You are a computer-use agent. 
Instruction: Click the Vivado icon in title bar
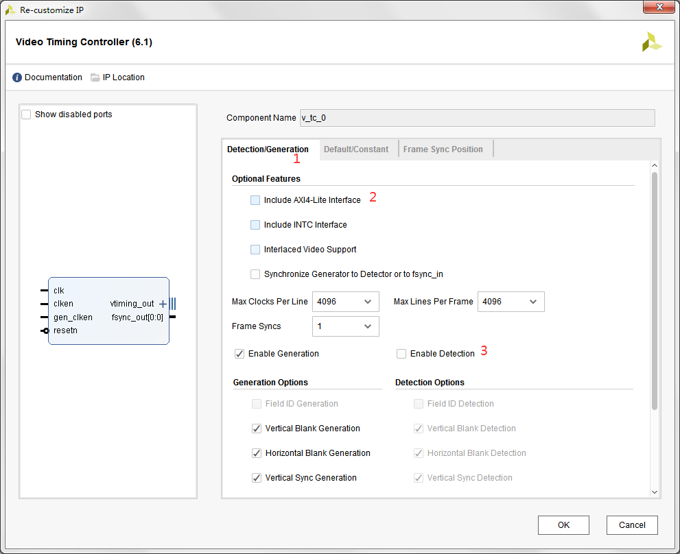(10, 10)
